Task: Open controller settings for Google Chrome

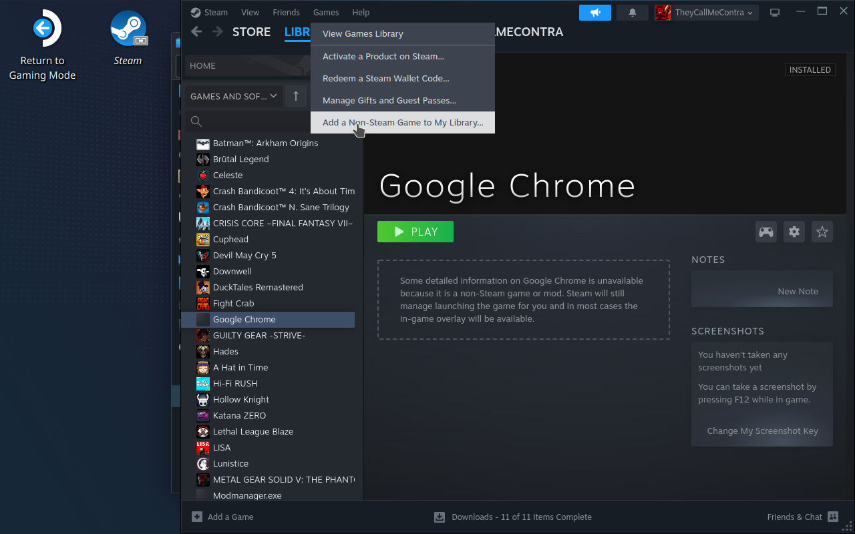Action: (765, 232)
